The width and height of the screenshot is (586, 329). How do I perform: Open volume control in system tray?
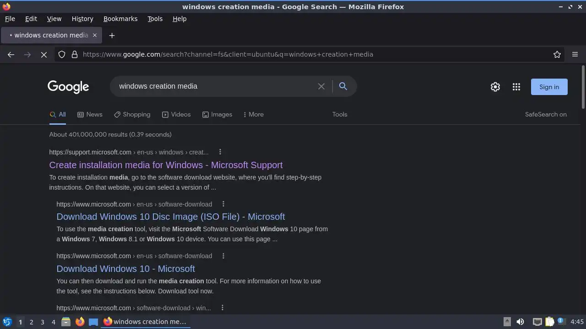tap(520, 322)
